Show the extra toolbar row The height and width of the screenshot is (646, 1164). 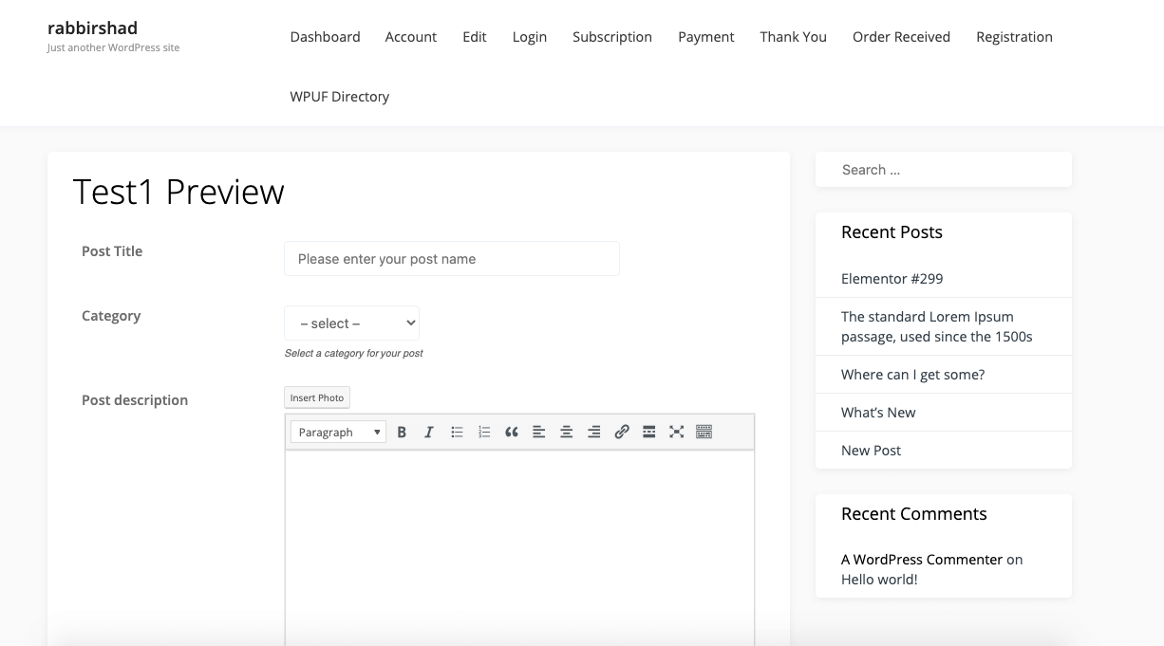pyautogui.click(x=704, y=432)
